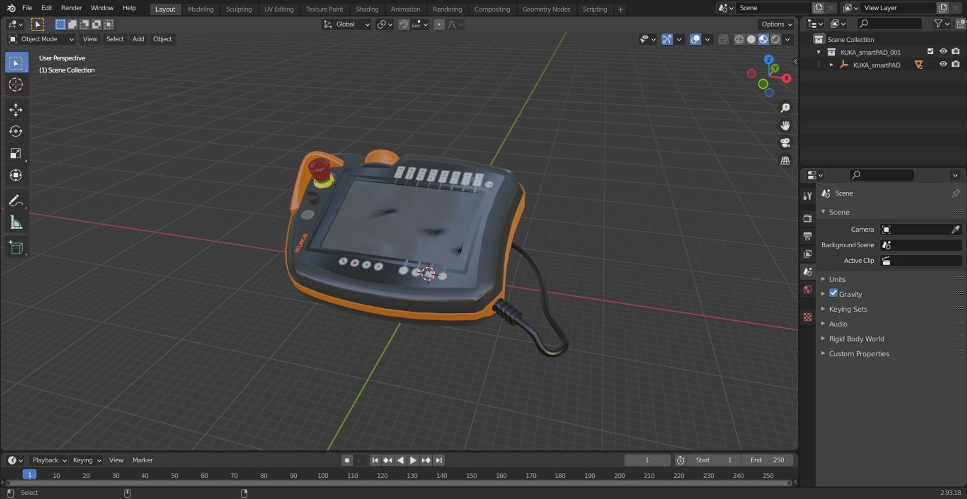Toggle the Gravity checkbox

click(834, 293)
